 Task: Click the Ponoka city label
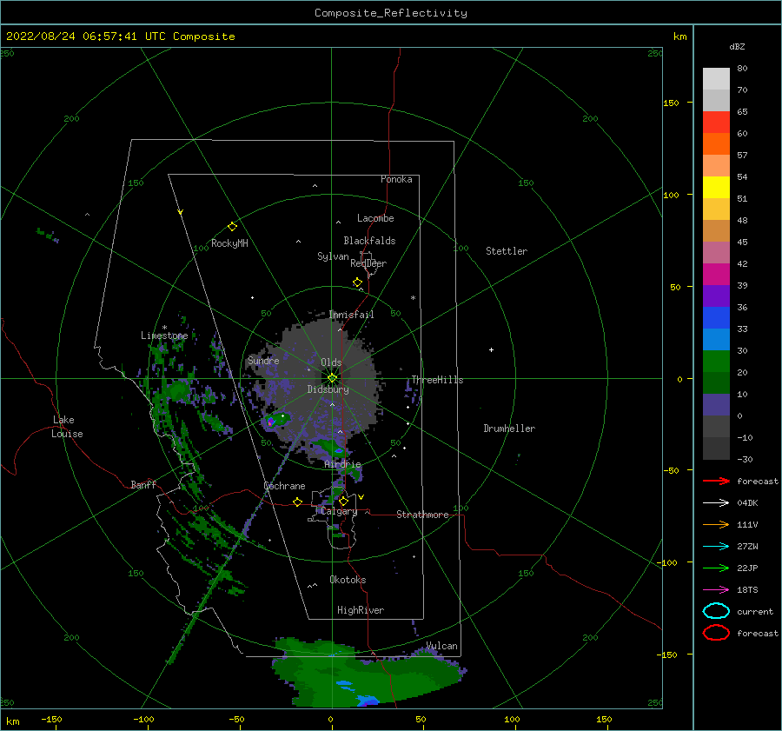[x=396, y=179]
